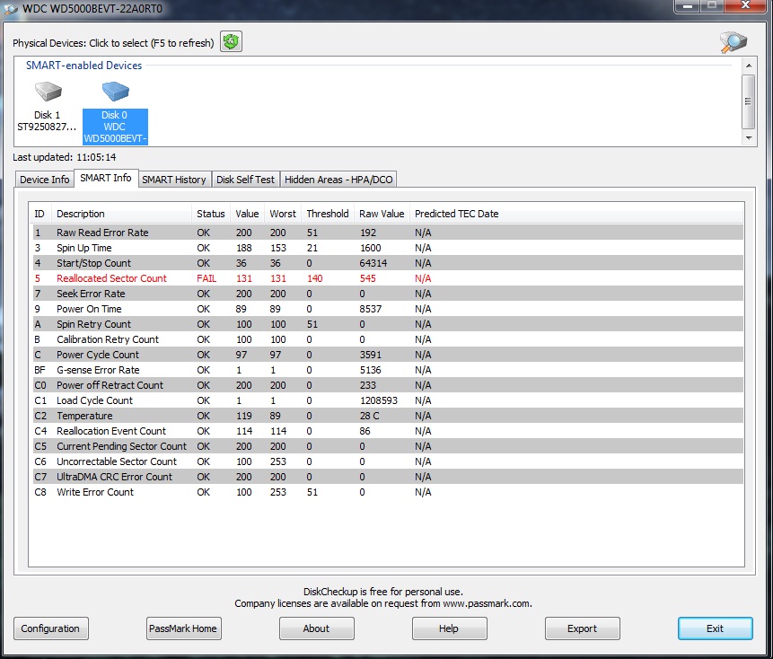Select the Spin Retry Count row
The height and width of the screenshot is (659, 773).
(388, 324)
